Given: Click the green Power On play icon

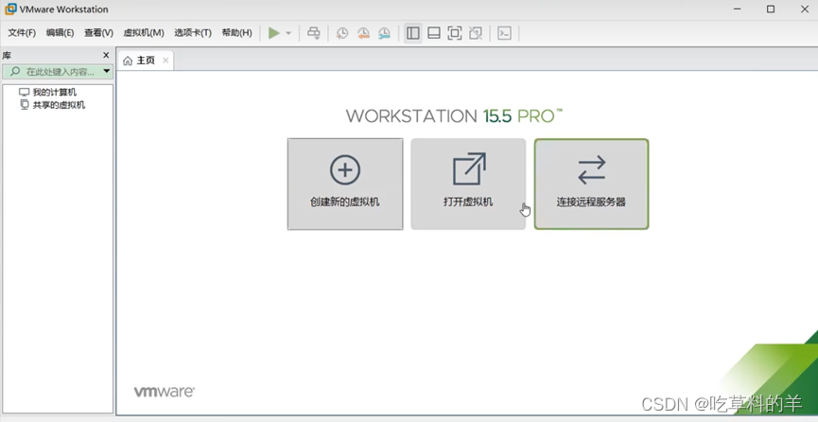Looking at the screenshot, I should click(274, 33).
